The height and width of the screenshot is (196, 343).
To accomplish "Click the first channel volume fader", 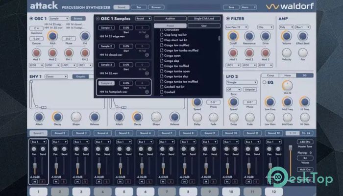I will [x=35, y=166].
